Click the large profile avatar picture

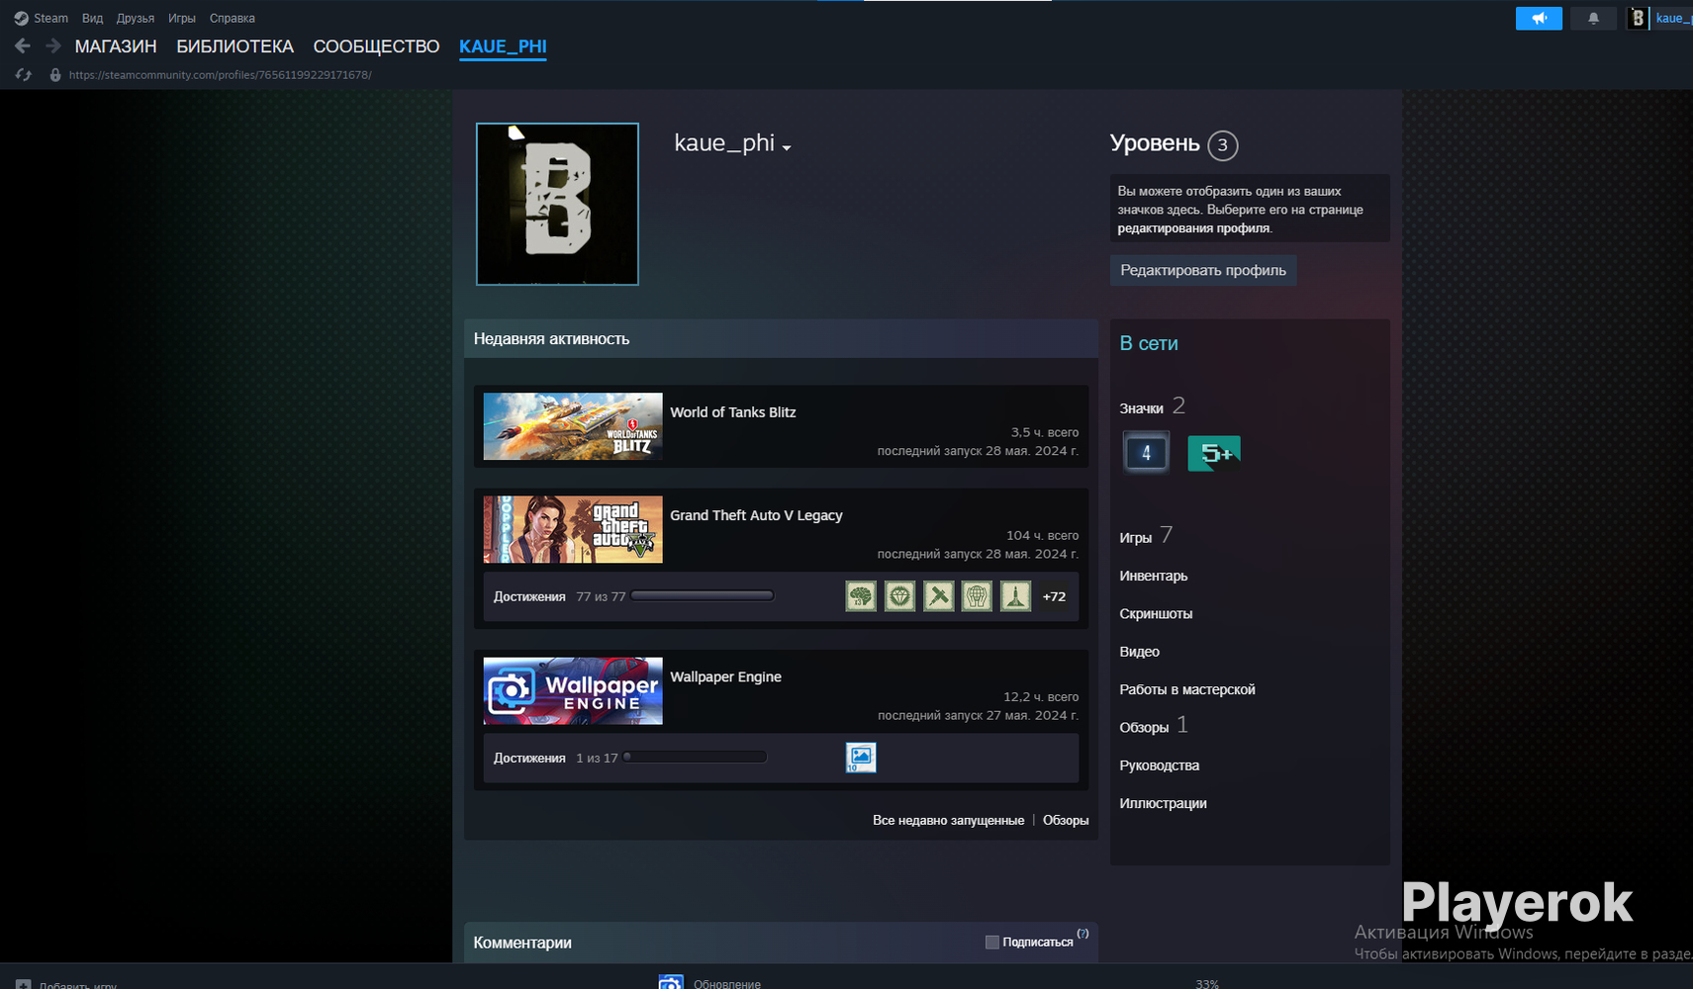pyautogui.click(x=557, y=204)
